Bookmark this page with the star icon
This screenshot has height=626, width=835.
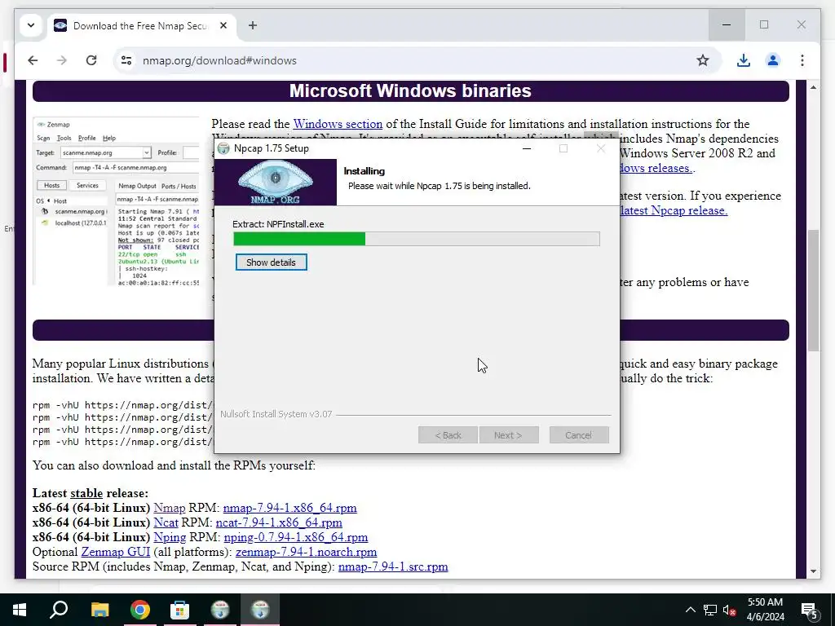703,60
